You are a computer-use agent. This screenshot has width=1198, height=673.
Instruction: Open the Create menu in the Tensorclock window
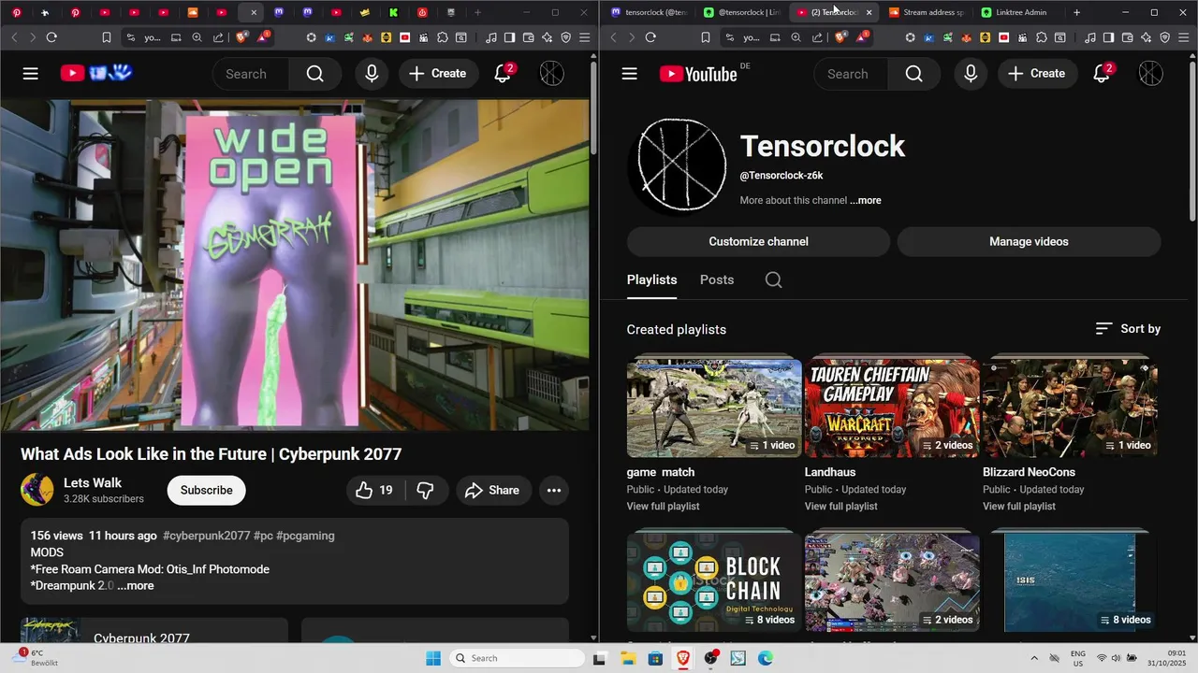point(1037,74)
